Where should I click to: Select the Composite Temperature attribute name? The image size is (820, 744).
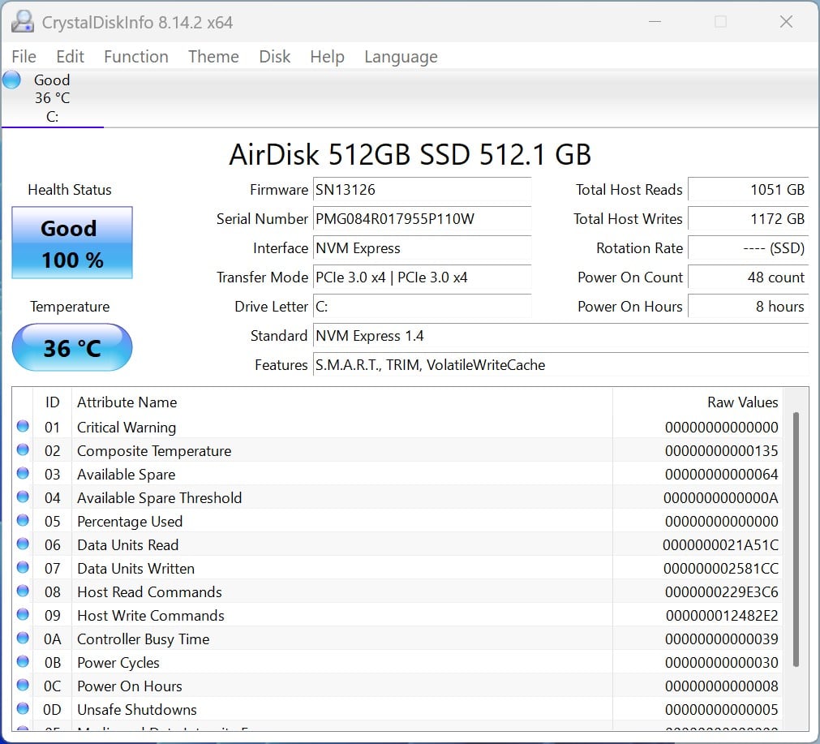click(154, 450)
